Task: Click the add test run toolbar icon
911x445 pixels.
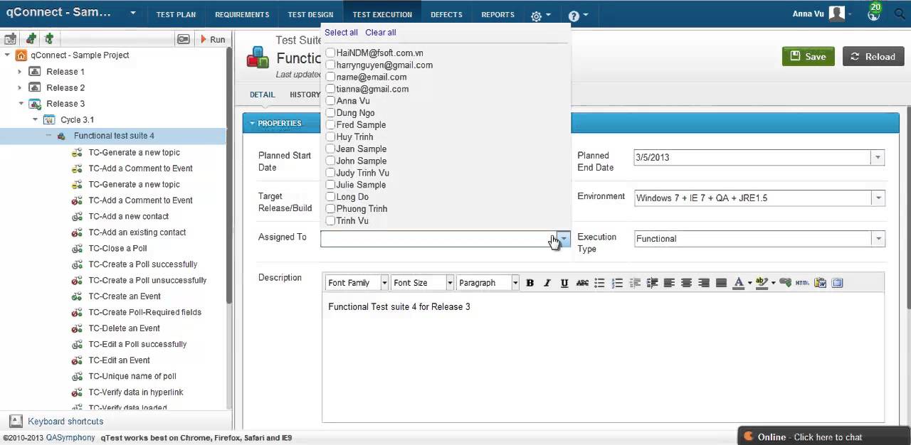Action: (48, 39)
